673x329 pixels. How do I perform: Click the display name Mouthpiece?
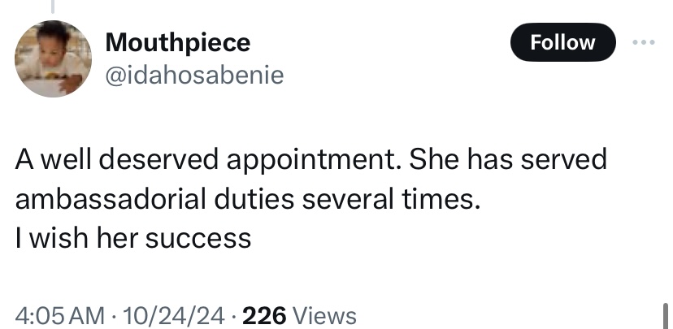pyautogui.click(x=177, y=41)
